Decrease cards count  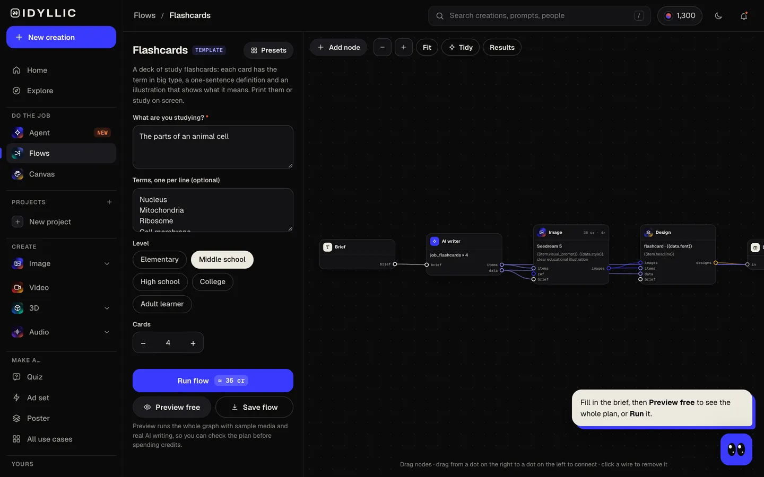tap(143, 343)
